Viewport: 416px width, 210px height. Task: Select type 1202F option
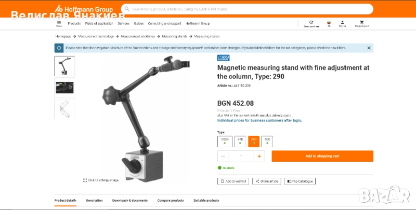[225, 142]
